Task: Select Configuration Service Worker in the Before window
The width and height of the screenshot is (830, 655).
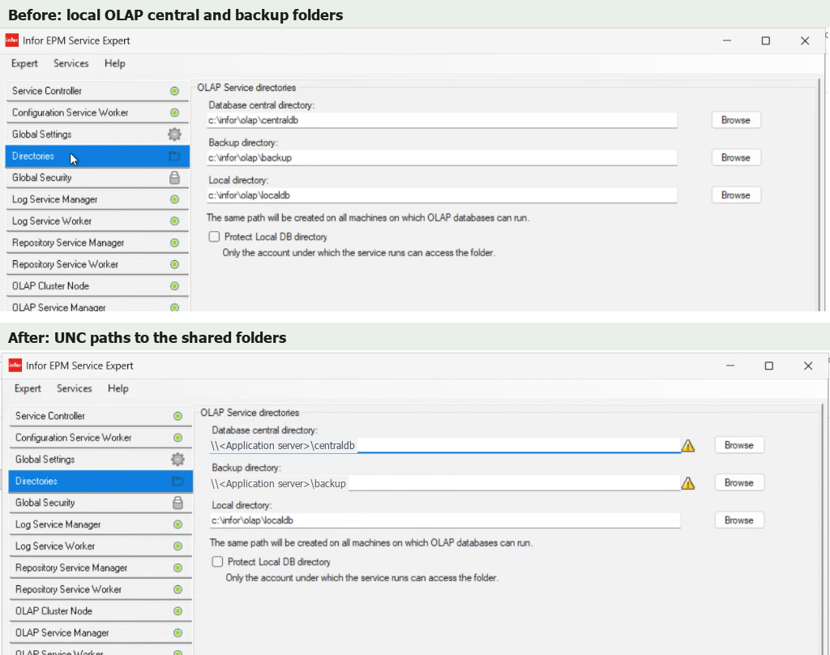Action: click(x=97, y=113)
